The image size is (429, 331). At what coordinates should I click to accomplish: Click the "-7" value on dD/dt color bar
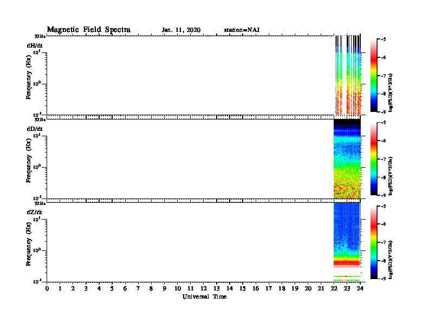(383, 159)
